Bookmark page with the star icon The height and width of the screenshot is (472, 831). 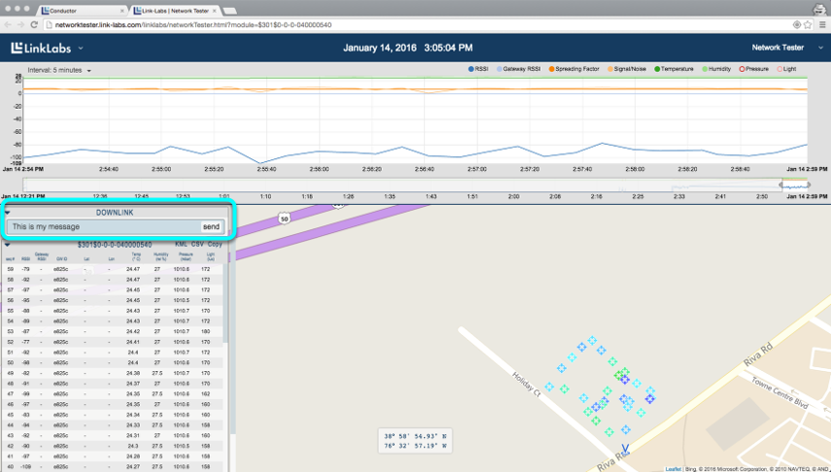coord(809,24)
